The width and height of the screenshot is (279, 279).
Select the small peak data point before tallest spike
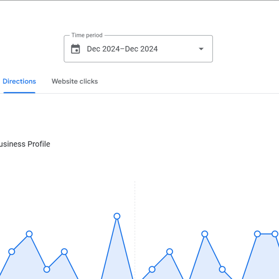pos(64,252)
